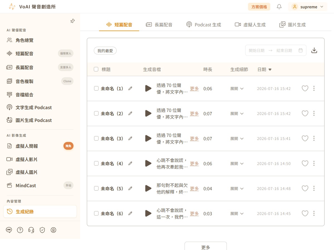Select all rows via the 標題 header checkbox
Image resolution: width=334 pixels, height=250 pixels.
pyautogui.click(x=96, y=69)
